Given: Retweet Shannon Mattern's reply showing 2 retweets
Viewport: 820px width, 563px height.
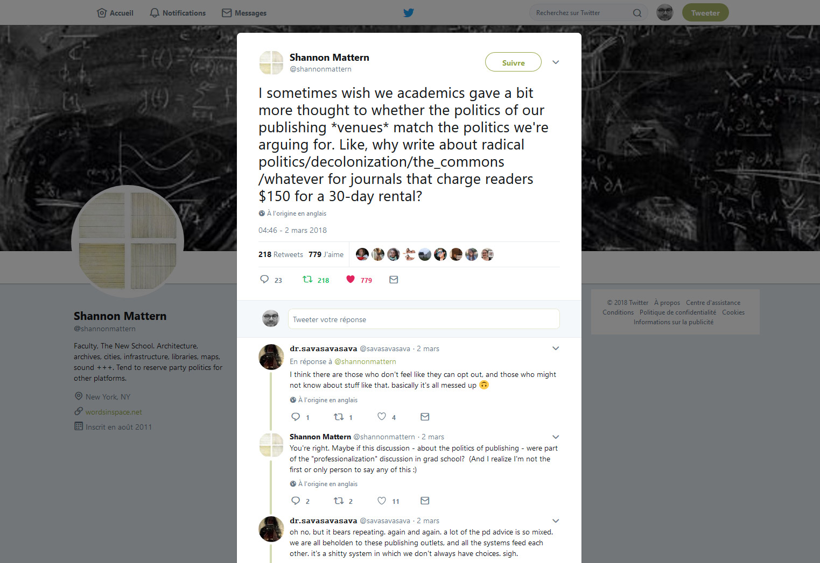Looking at the screenshot, I should (339, 501).
